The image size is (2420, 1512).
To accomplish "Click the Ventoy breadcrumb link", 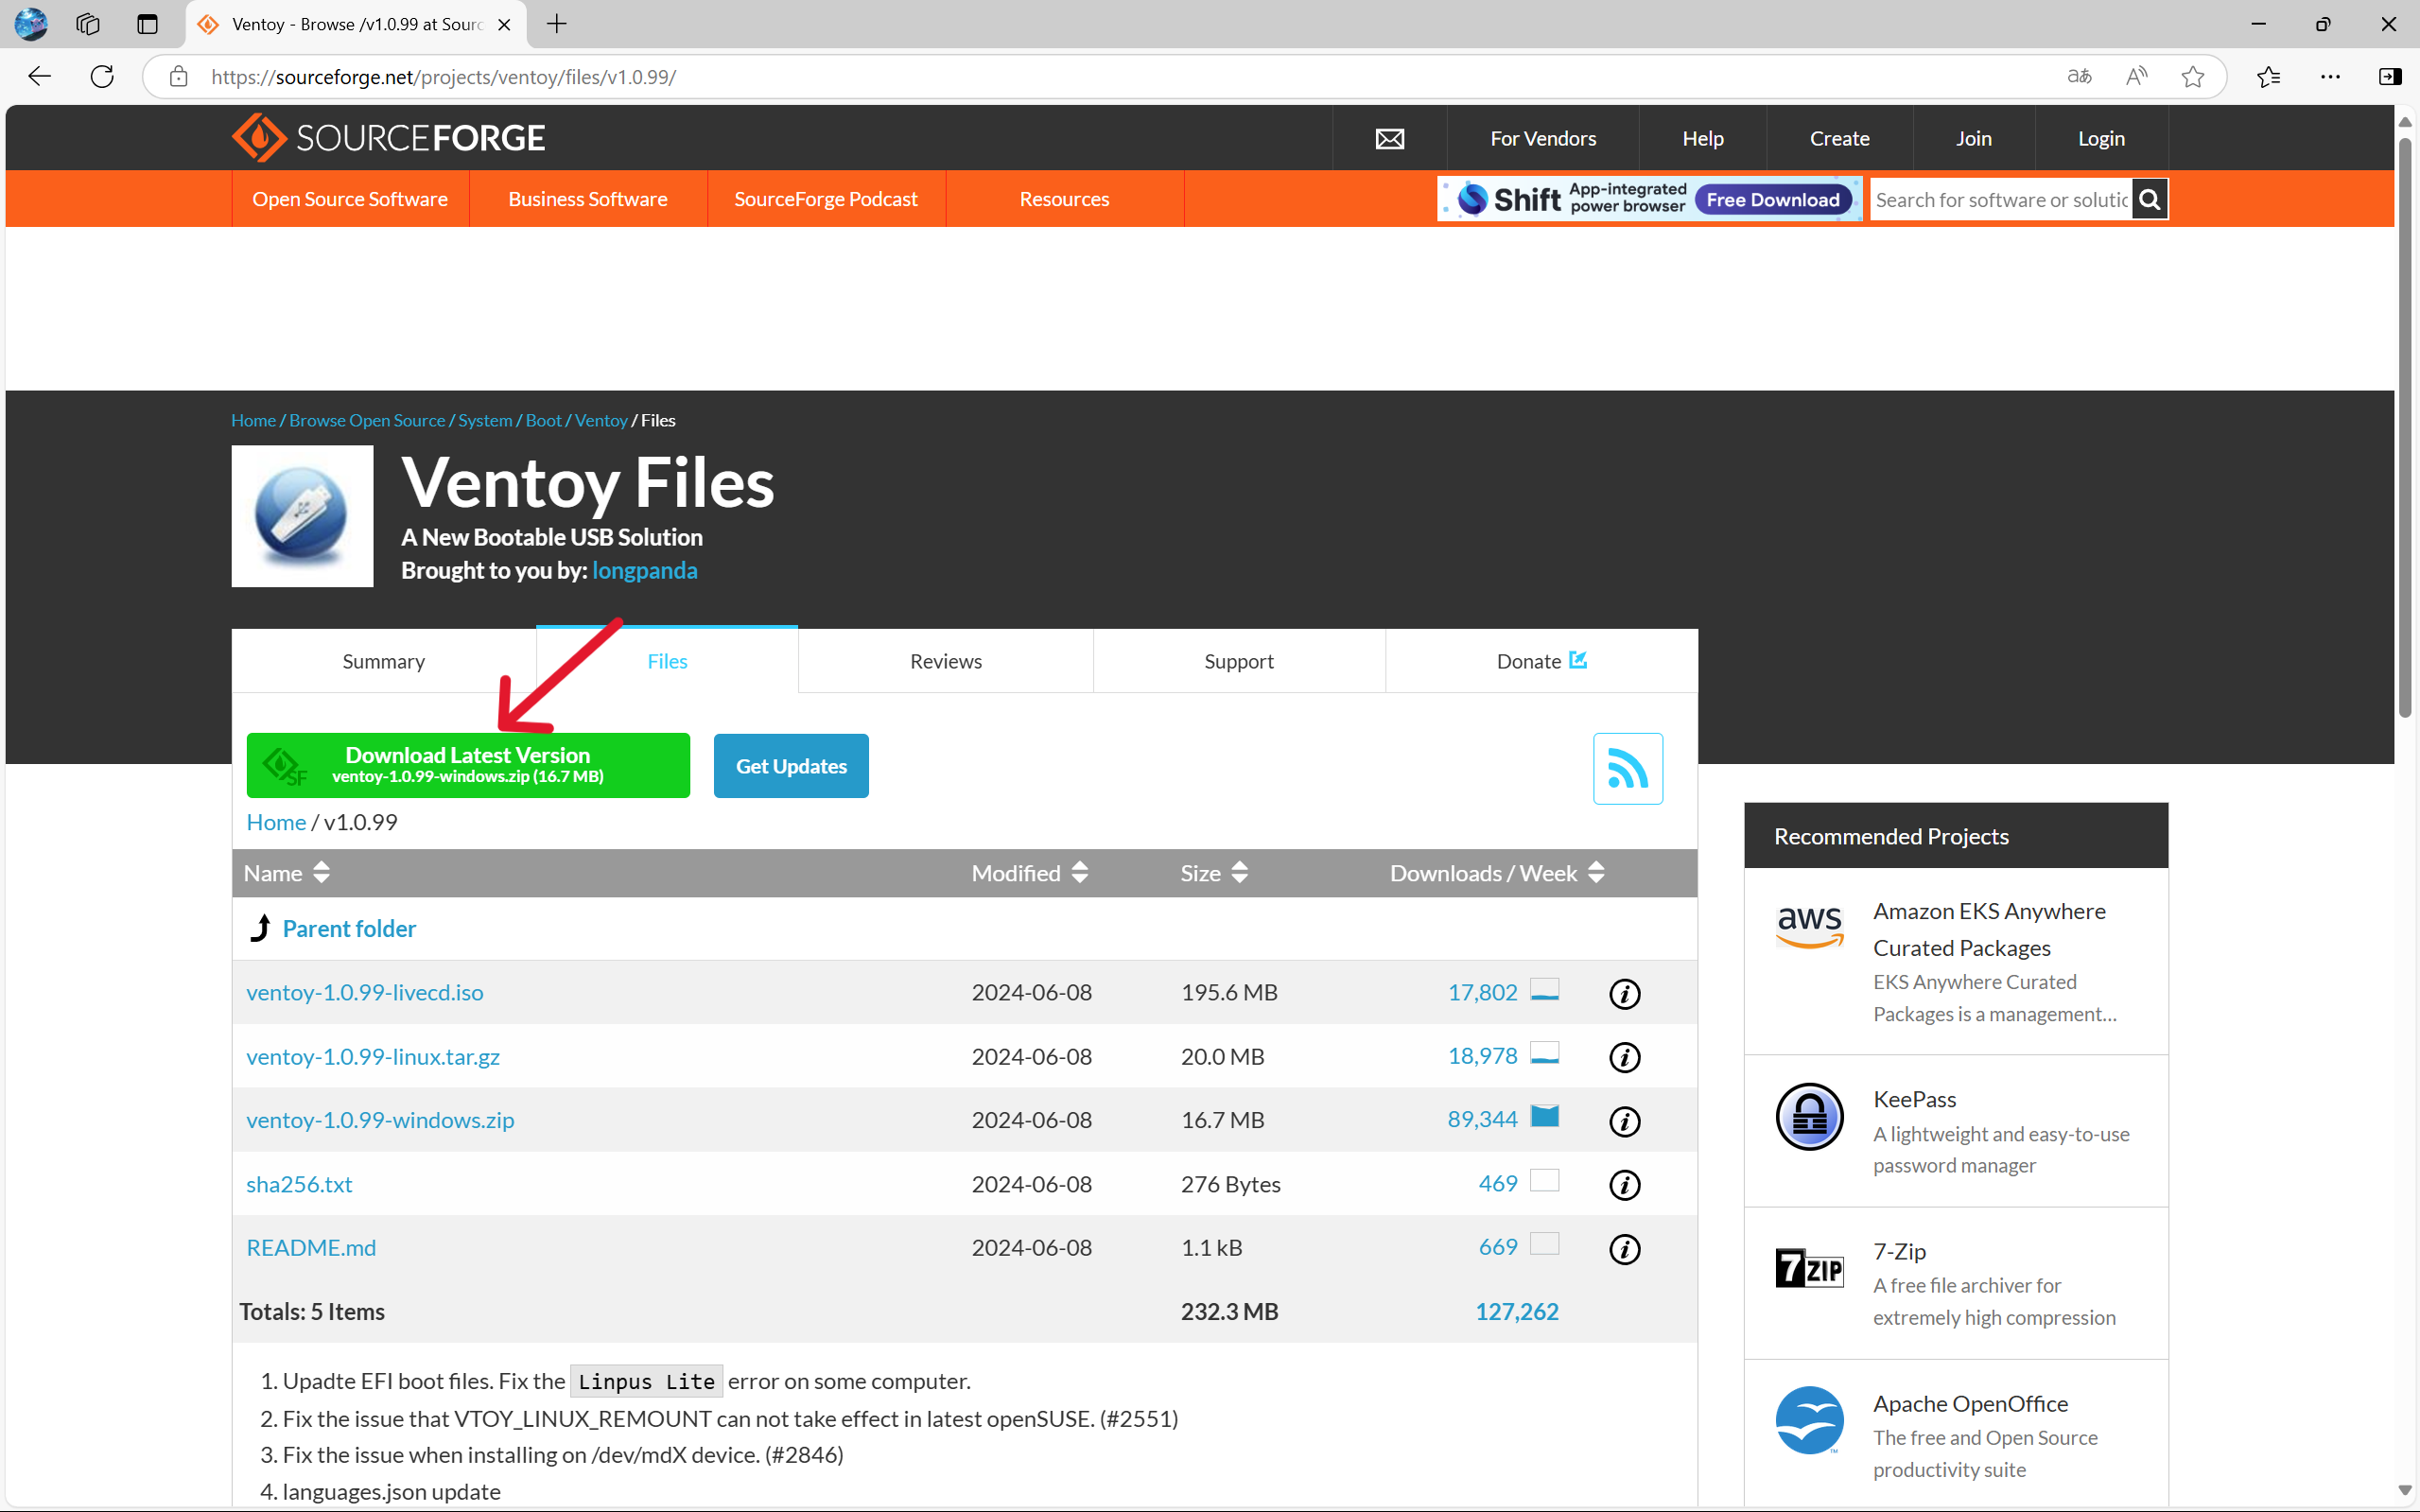I will tap(601, 420).
